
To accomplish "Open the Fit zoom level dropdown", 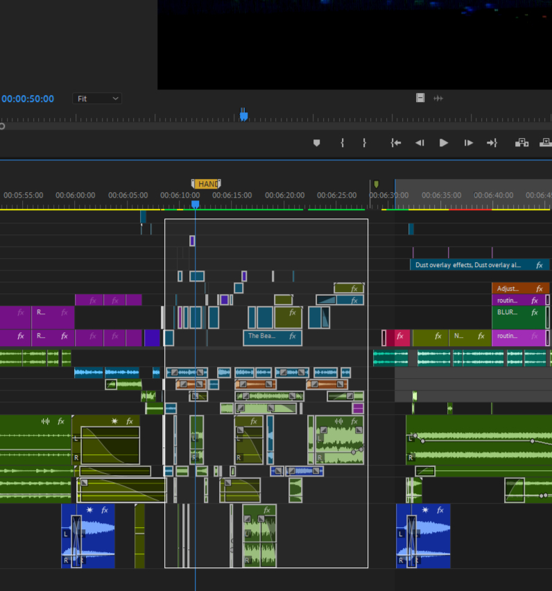I will [96, 98].
